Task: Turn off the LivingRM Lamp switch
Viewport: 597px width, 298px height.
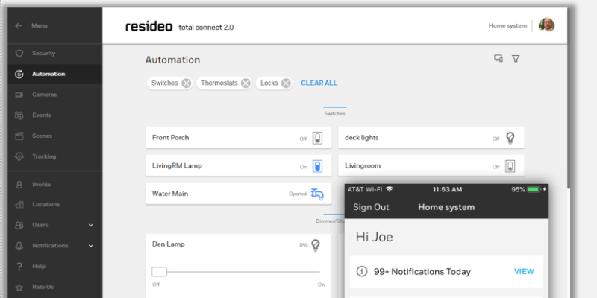Action: [317, 166]
